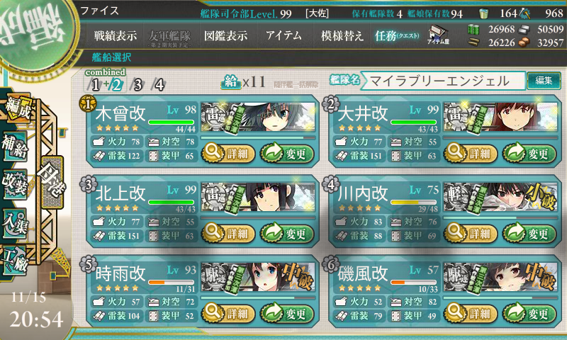The image size is (567, 340).
Task: Switch to combined fleet 2 tab
Action: click(116, 85)
